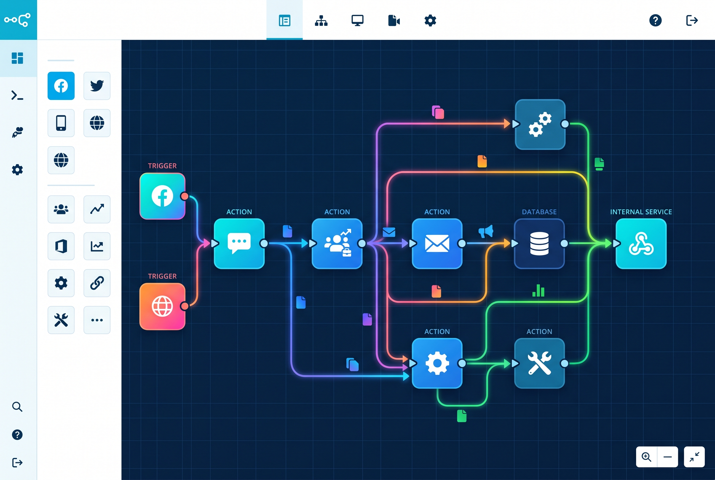
Task: Select the double gears node at top
Action: [x=540, y=124]
